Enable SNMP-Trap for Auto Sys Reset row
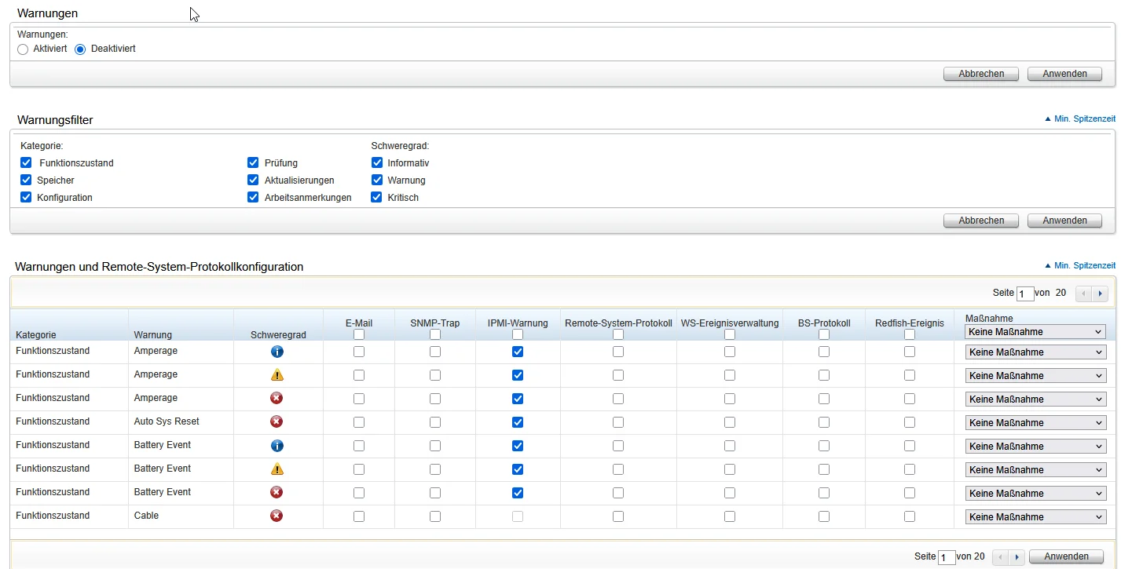Image resolution: width=1121 pixels, height=569 pixels. tap(435, 422)
